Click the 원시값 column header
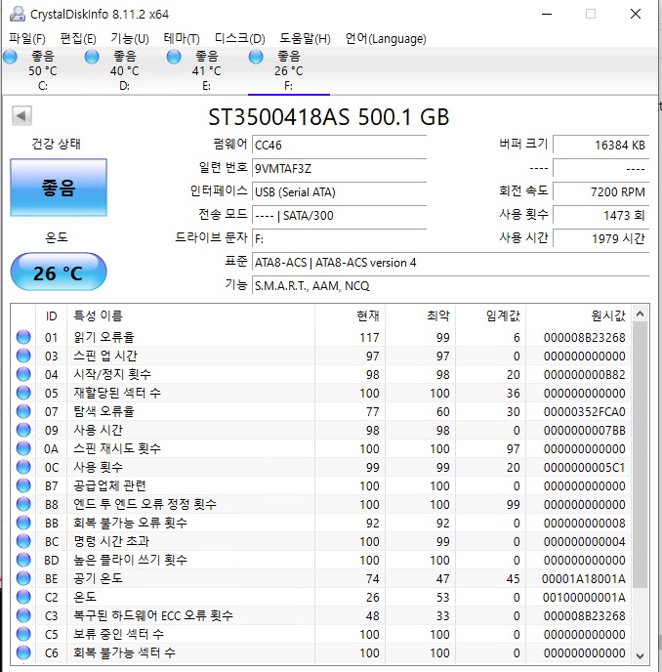 579,315
